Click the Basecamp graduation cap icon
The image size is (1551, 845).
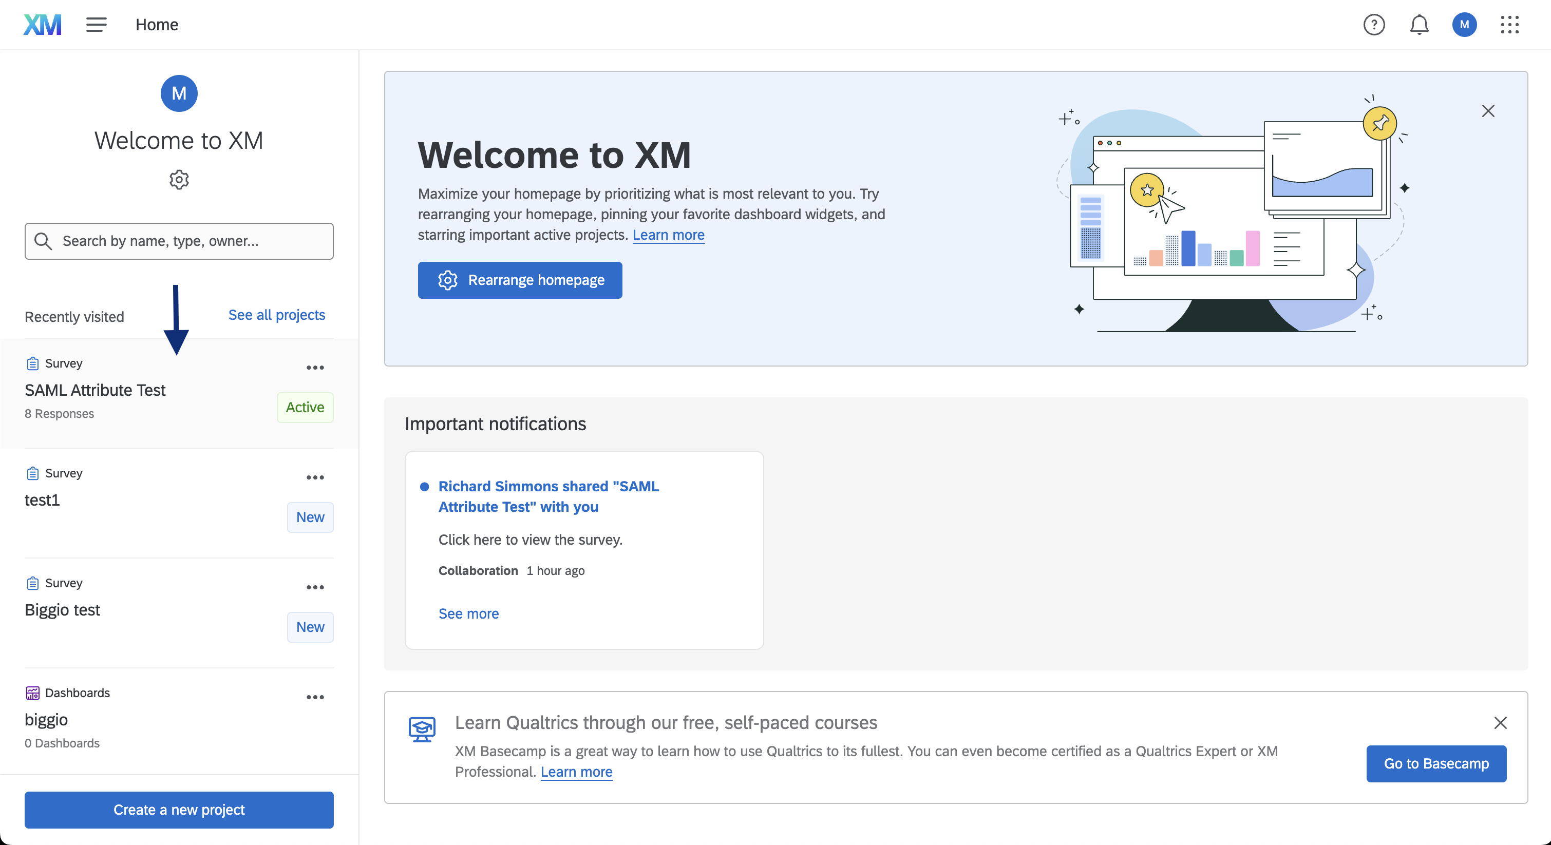click(423, 729)
